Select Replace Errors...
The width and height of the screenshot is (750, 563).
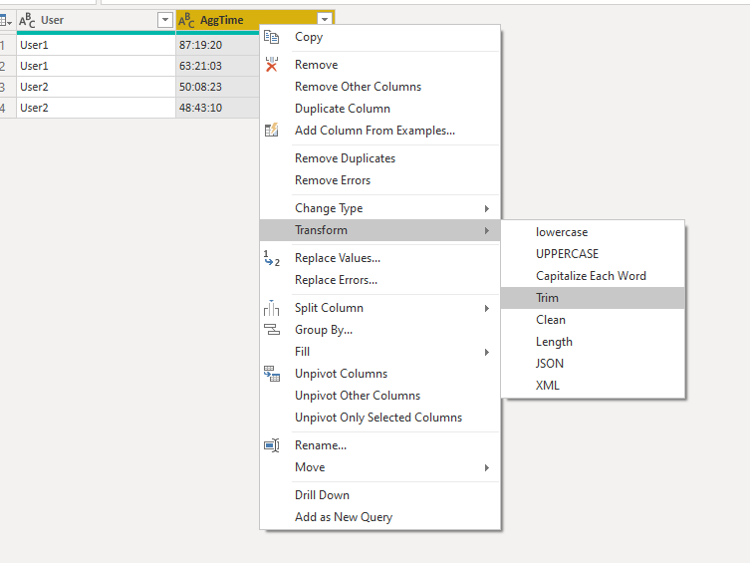(x=379, y=280)
